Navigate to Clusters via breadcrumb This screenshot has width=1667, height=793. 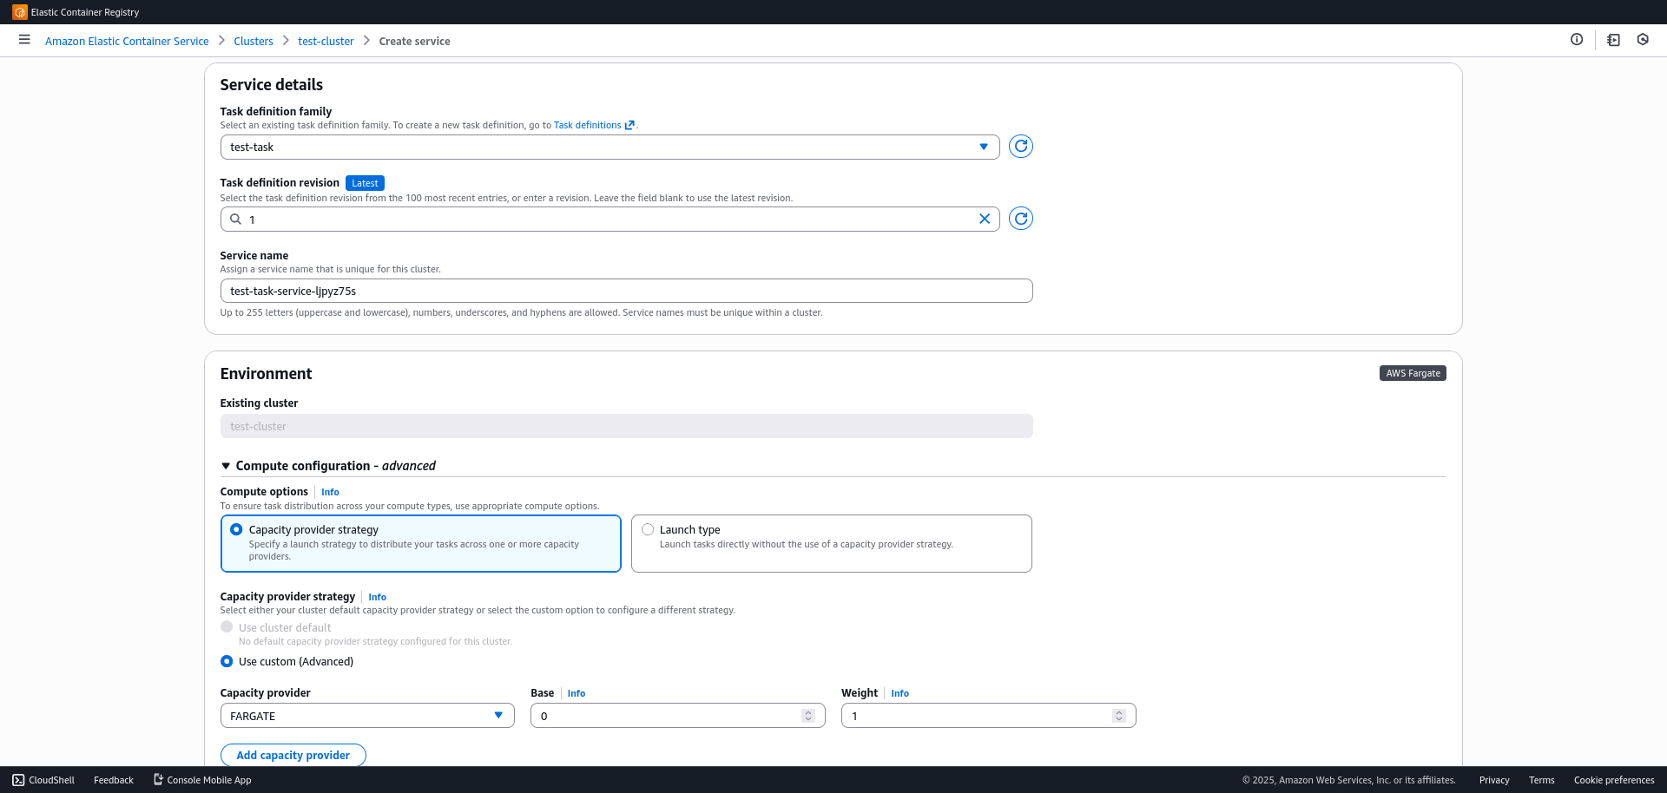tap(253, 41)
